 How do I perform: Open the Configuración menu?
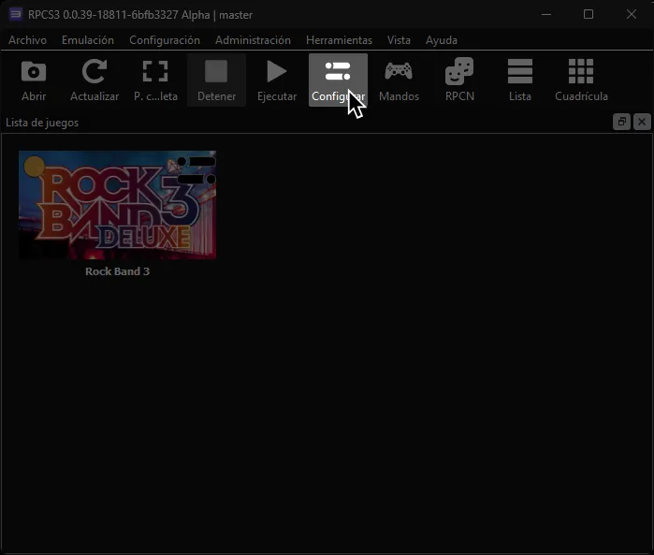[x=165, y=40]
